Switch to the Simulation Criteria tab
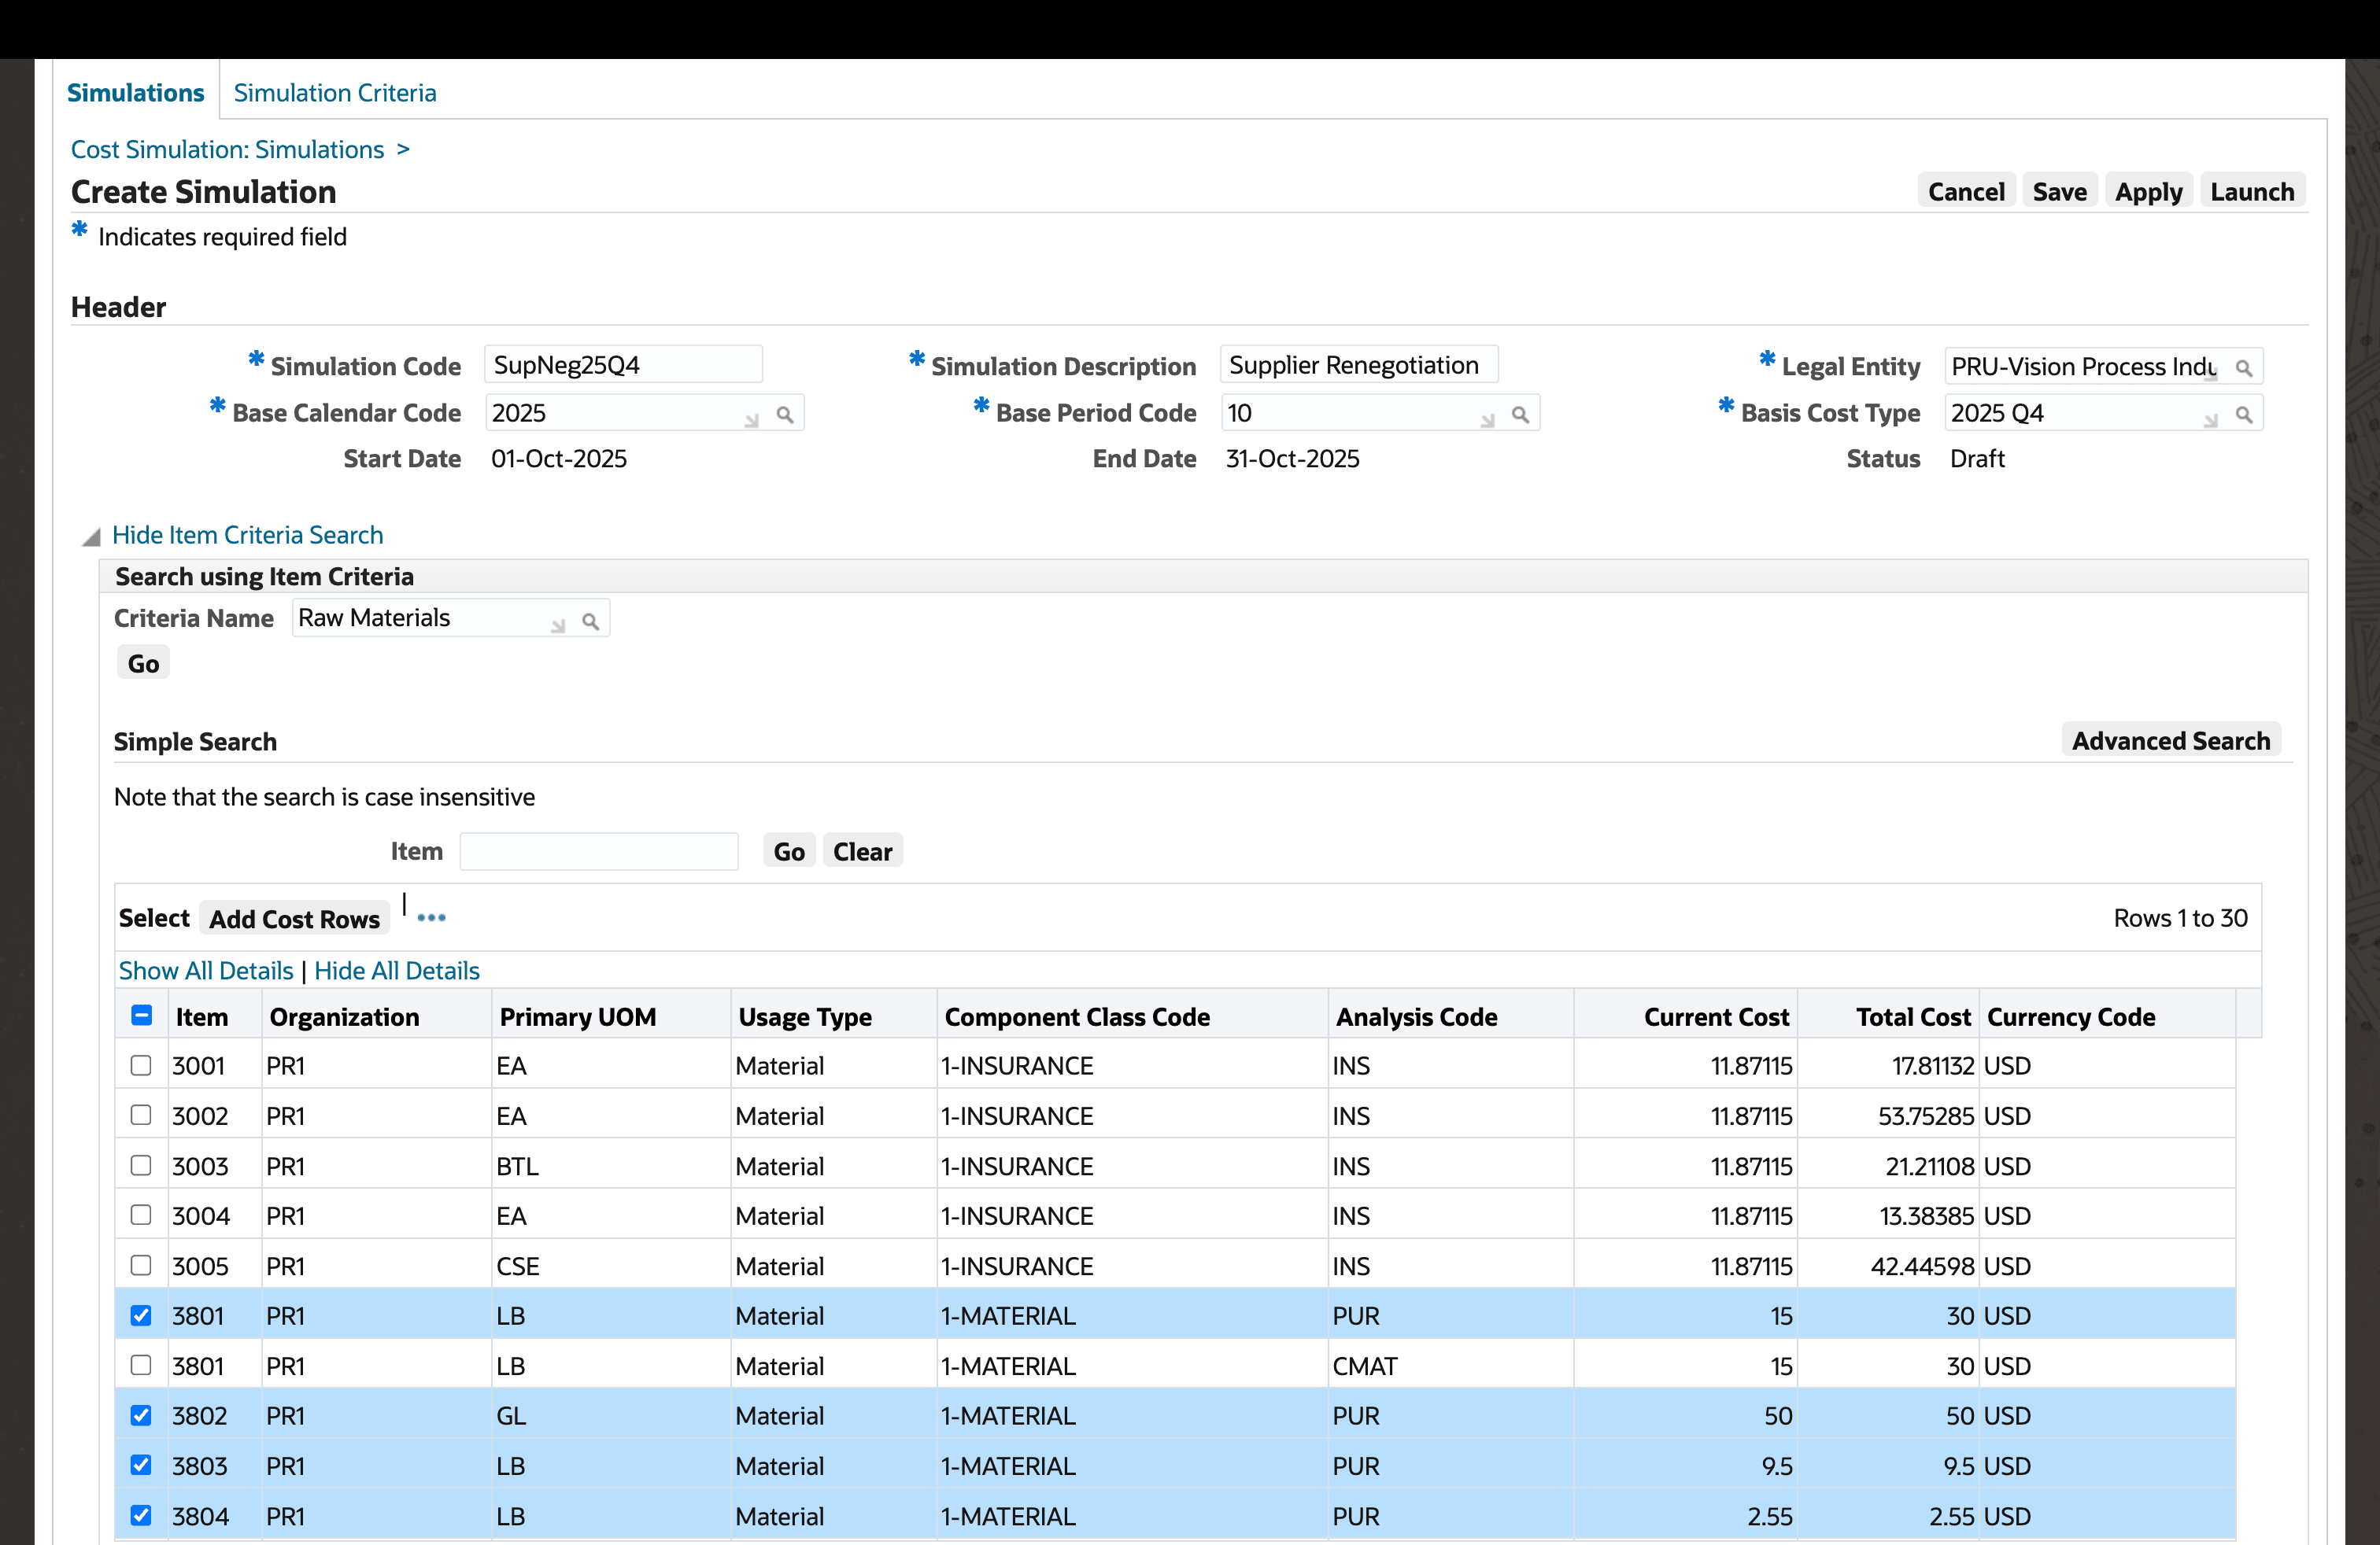 pyautogui.click(x=334, y=92)
